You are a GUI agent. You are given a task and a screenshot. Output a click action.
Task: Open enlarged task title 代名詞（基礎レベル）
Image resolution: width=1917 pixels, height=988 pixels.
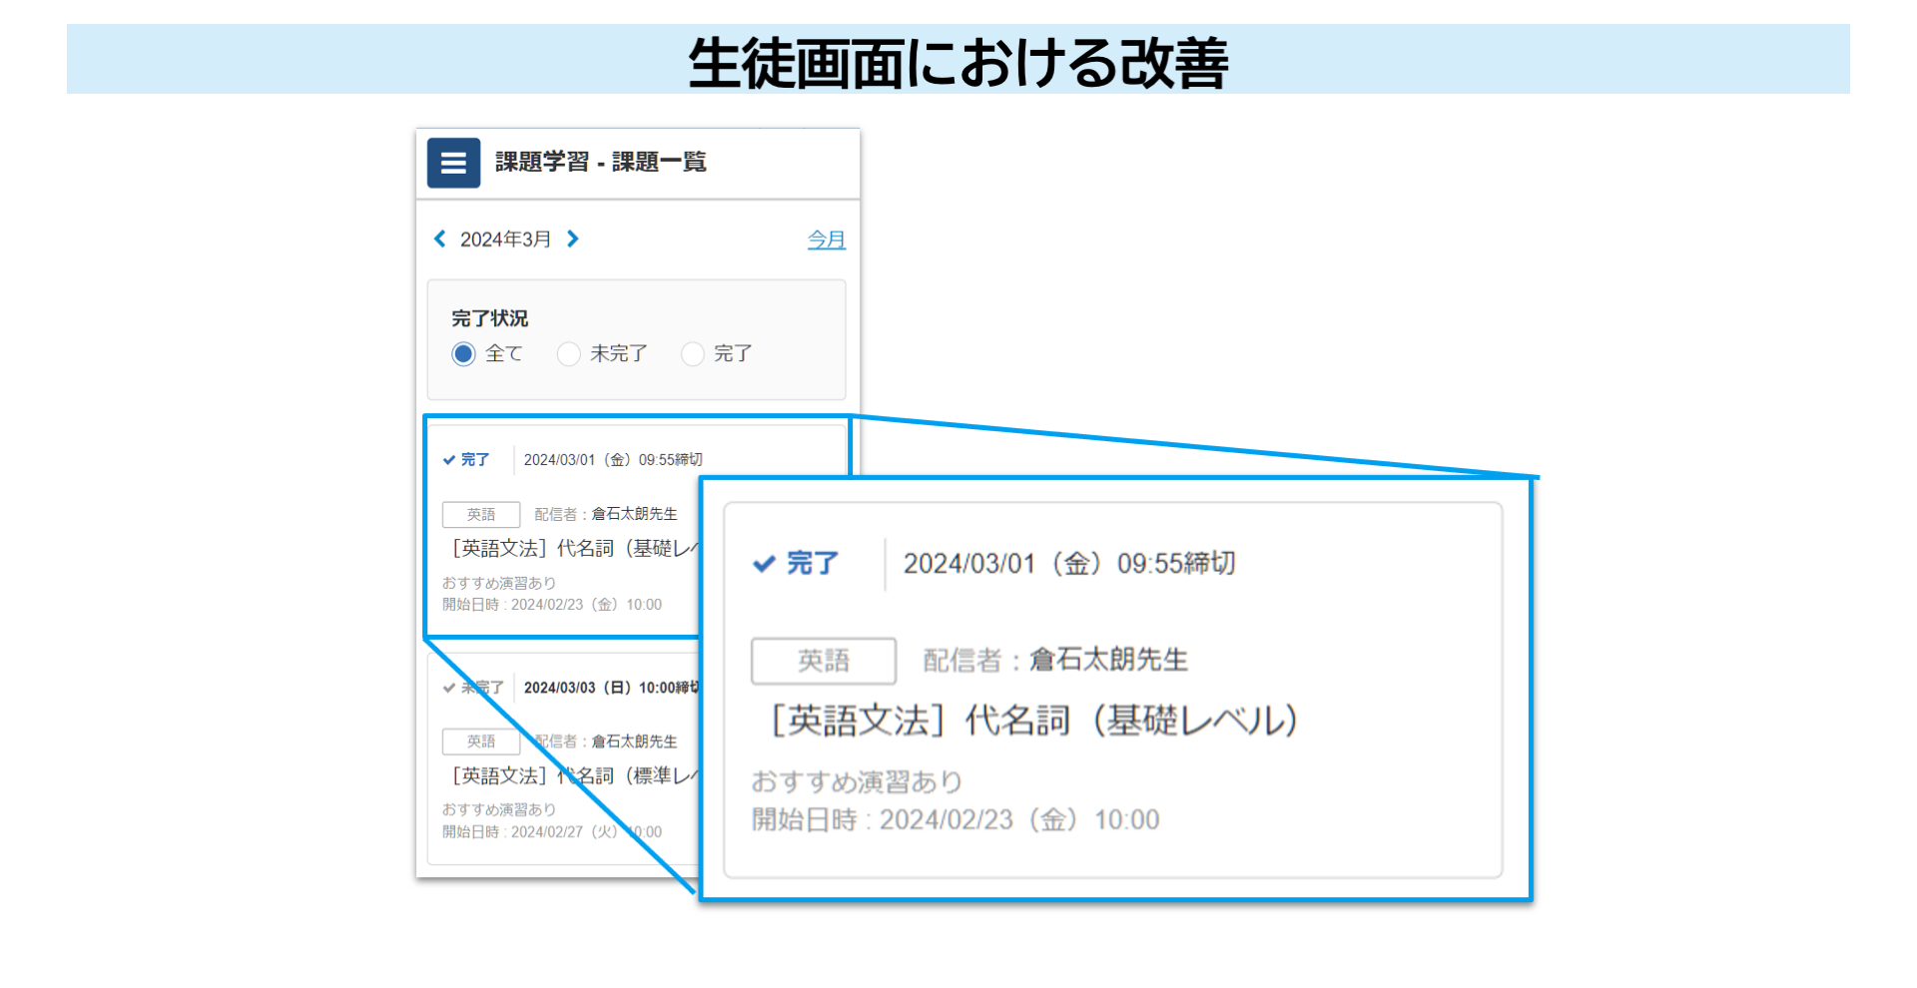coord(1033,721)
